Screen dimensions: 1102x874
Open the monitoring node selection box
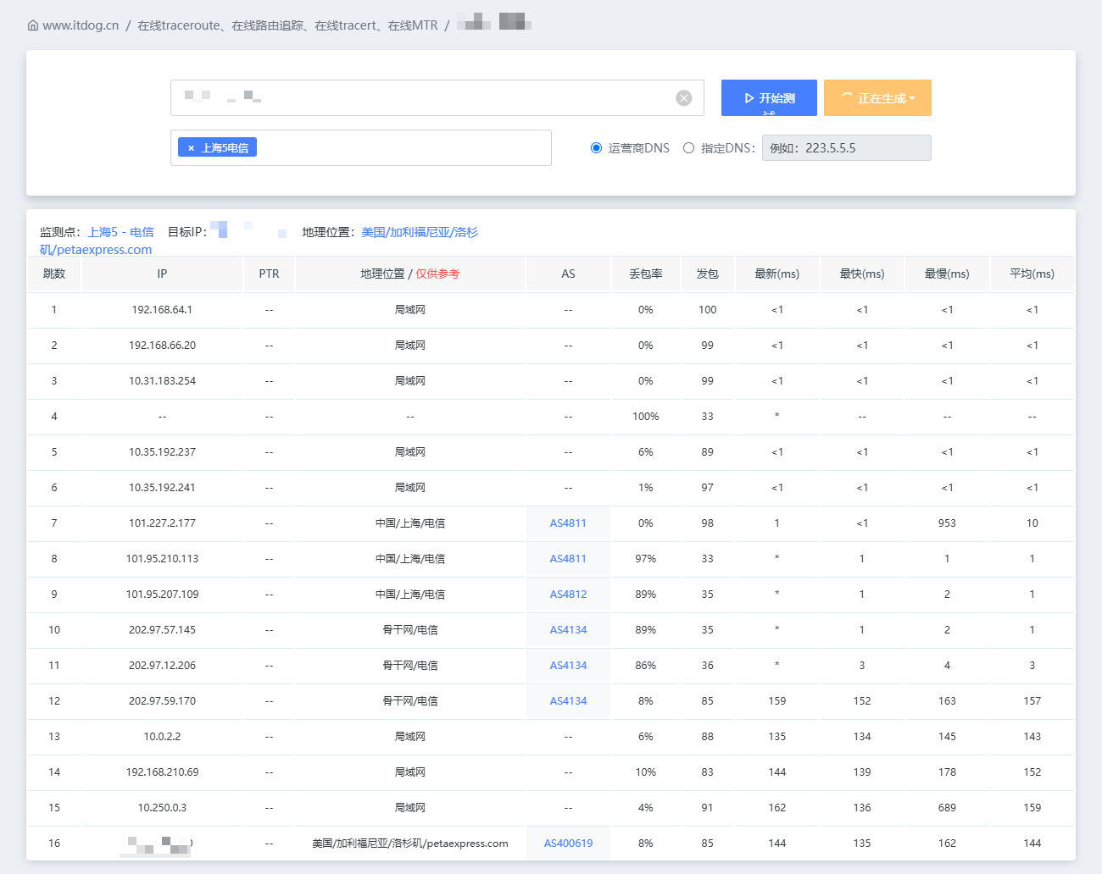tap(361, 147)
